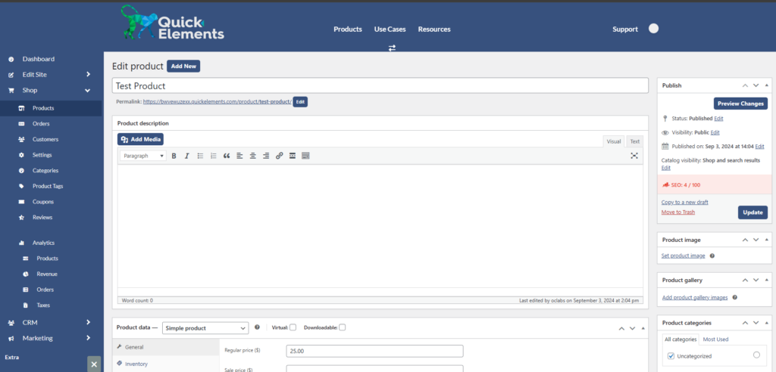This screenshot has height=372, width=776.
Task: Align text left in description editor
Action: pos(239,156)
